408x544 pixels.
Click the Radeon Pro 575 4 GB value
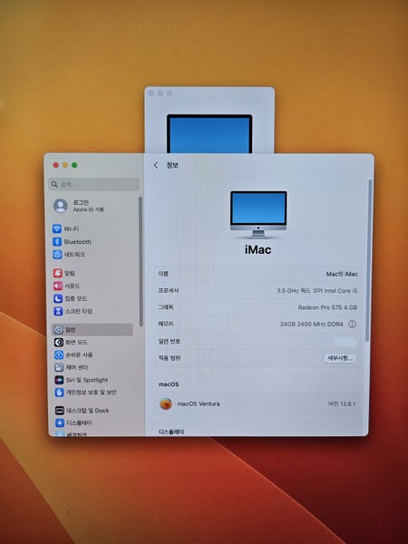pyautogui.click(x=327, y=307)
